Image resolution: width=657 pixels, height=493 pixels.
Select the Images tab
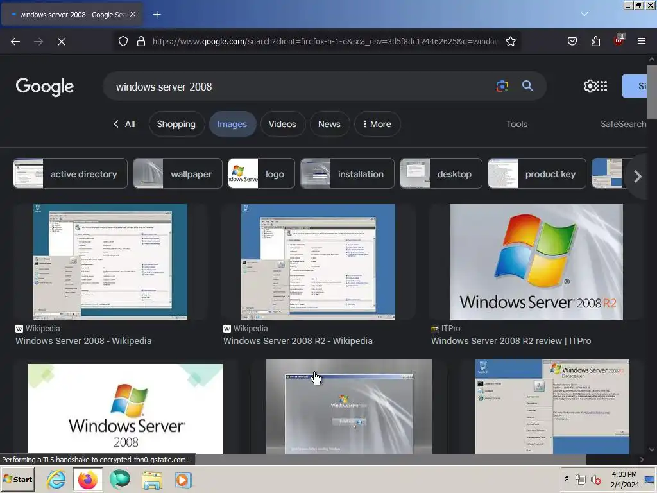tap(232, 124)
